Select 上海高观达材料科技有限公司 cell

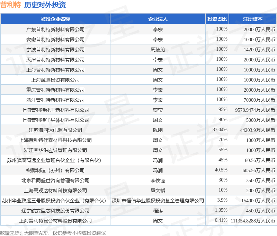55,191
